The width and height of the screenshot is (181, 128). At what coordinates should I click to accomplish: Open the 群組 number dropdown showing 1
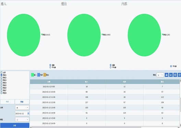click(160, 75)
